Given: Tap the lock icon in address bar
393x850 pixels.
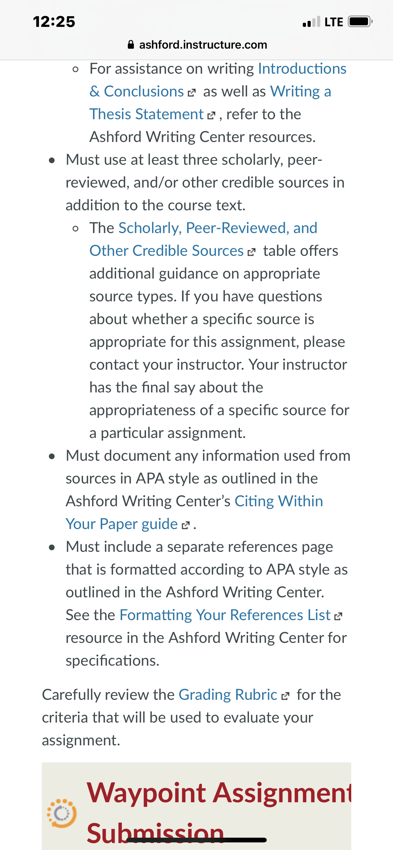Looking at the screenshot, I should pyautogui.click(x=131, y=45).
